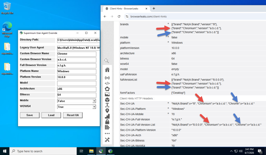Open the BrowserLeaks home icon
The image size is (266, 155).
(x=107, y=70)
